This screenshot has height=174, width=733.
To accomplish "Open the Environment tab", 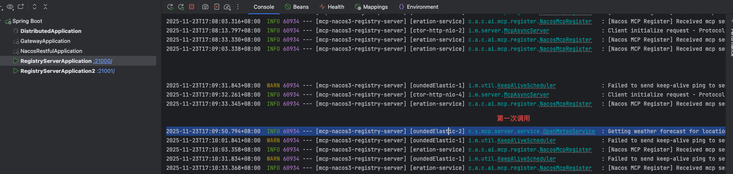I will (418, 7).
